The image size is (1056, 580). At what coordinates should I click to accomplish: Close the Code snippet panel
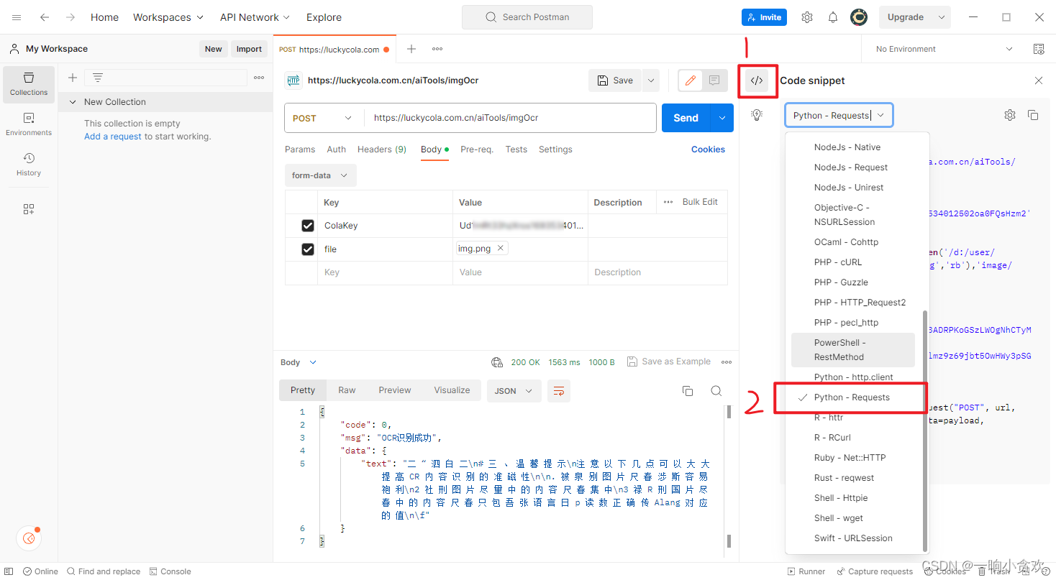(x=1039, y=80)
